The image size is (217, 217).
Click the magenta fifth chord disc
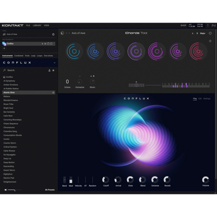click(156, 51)
